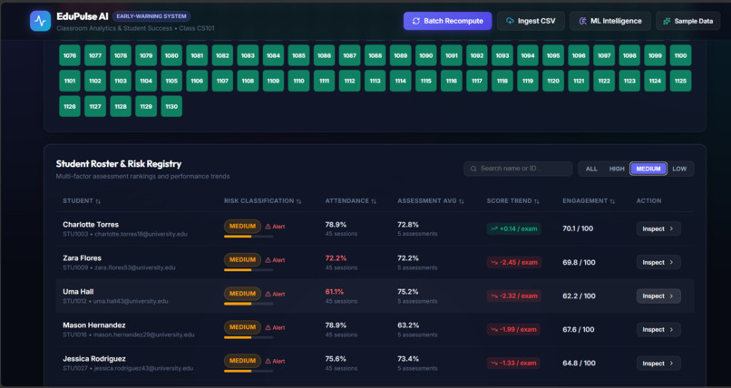The height and width of the screenshot is (388, 731).
Task: Click the Action column header
Action: pyautogui.click(x=649, y=200)
